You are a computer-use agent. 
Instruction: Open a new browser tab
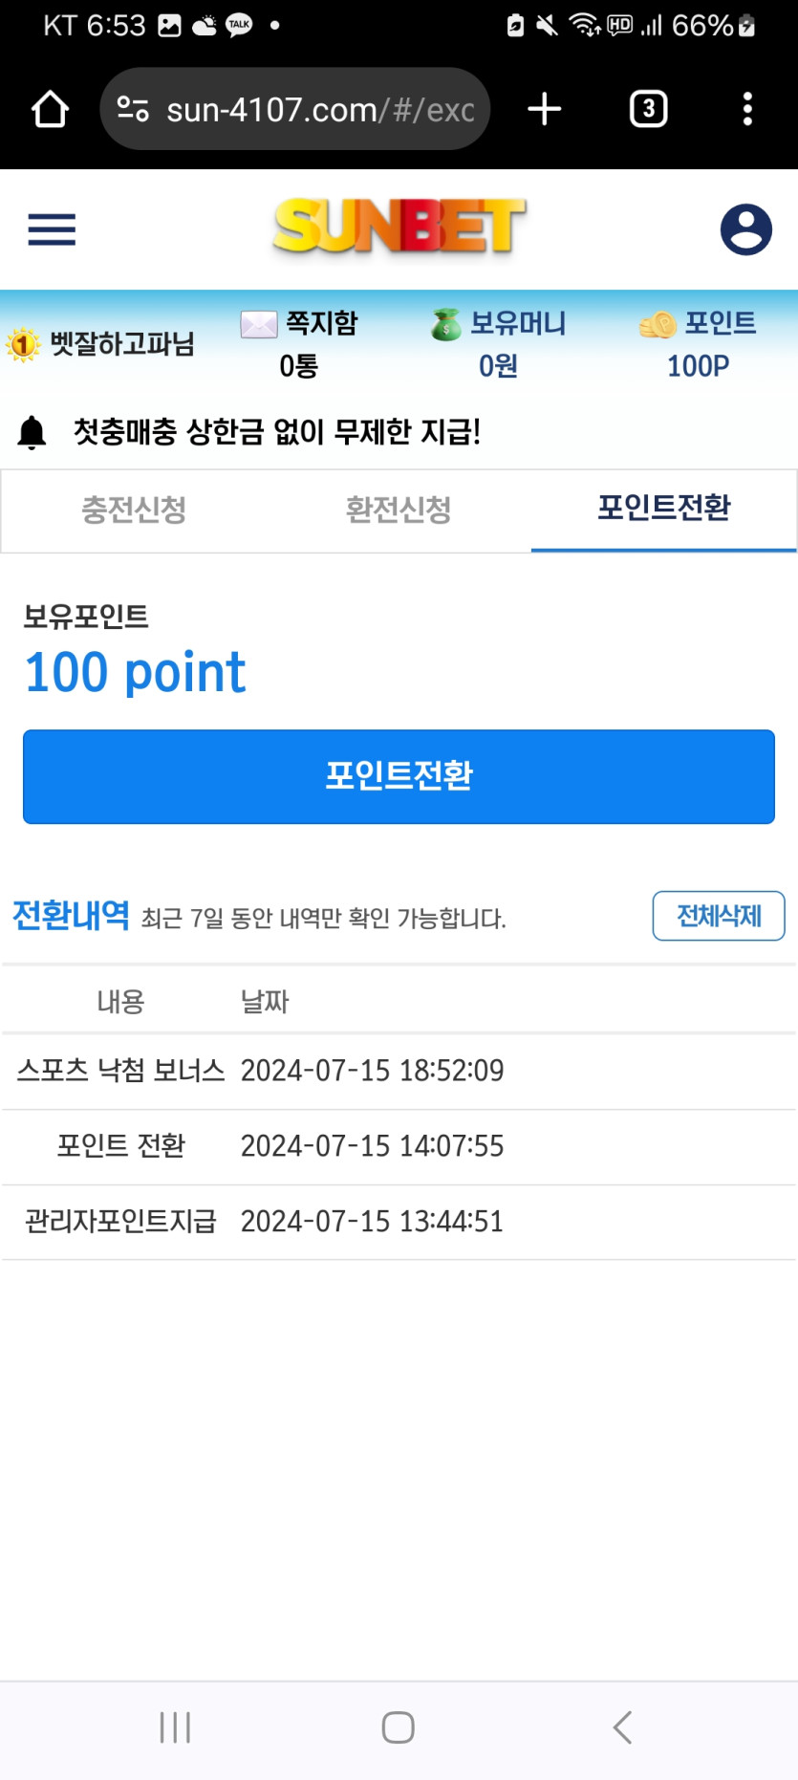[x=544, y=109]
